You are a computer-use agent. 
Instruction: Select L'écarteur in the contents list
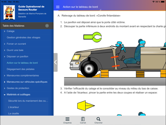(14, 107)
